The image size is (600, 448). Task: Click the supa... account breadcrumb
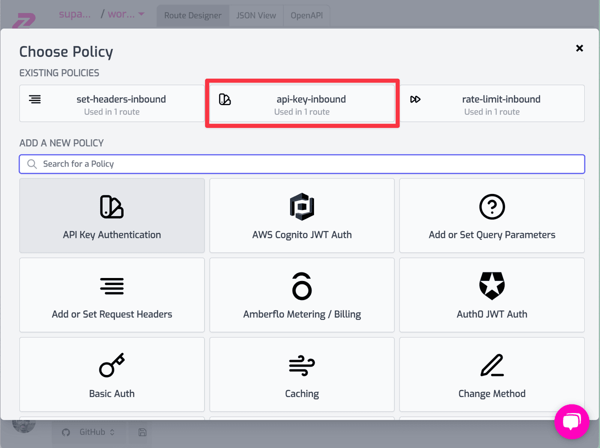[74, 14]
